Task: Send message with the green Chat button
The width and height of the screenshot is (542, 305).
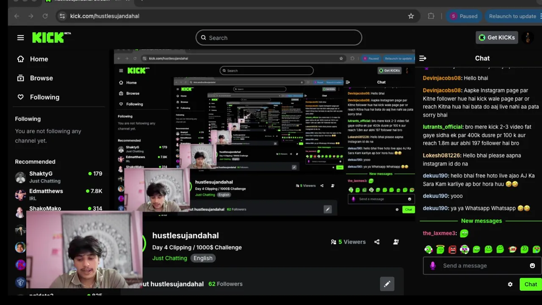Action: [531, 284]
